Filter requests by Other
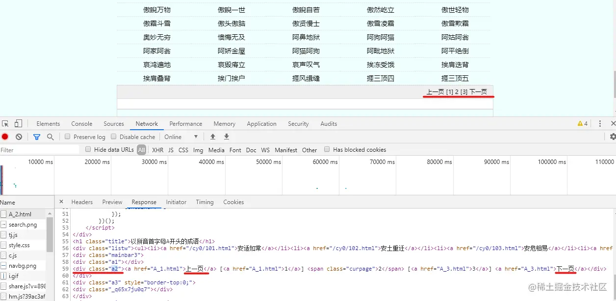 309,150
